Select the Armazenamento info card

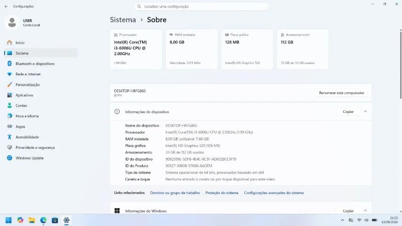[x=303, y=49]
